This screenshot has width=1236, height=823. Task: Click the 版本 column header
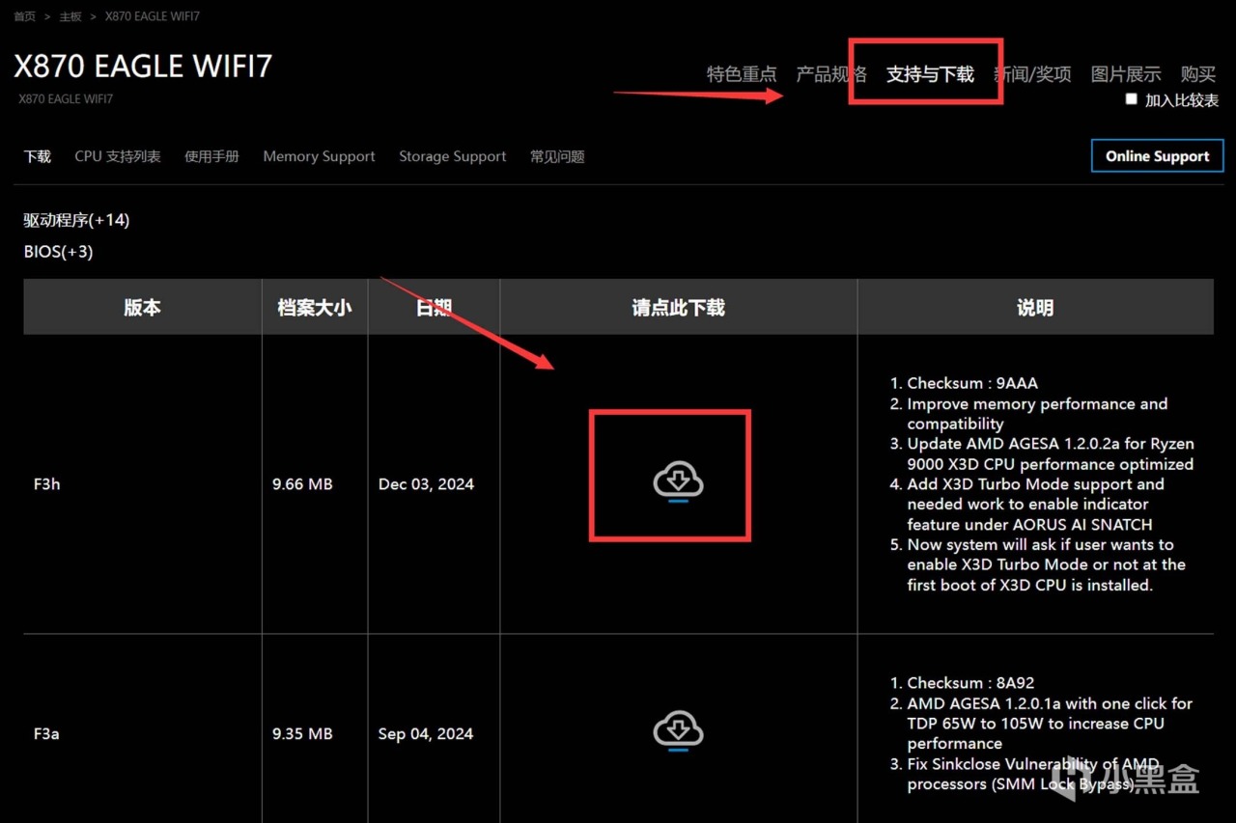click(142, 308)
